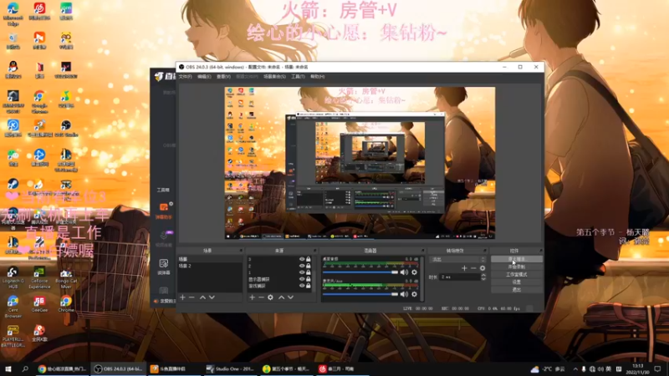Open the 文件(F) menu
669x376 pixels.
click(185, 77)
